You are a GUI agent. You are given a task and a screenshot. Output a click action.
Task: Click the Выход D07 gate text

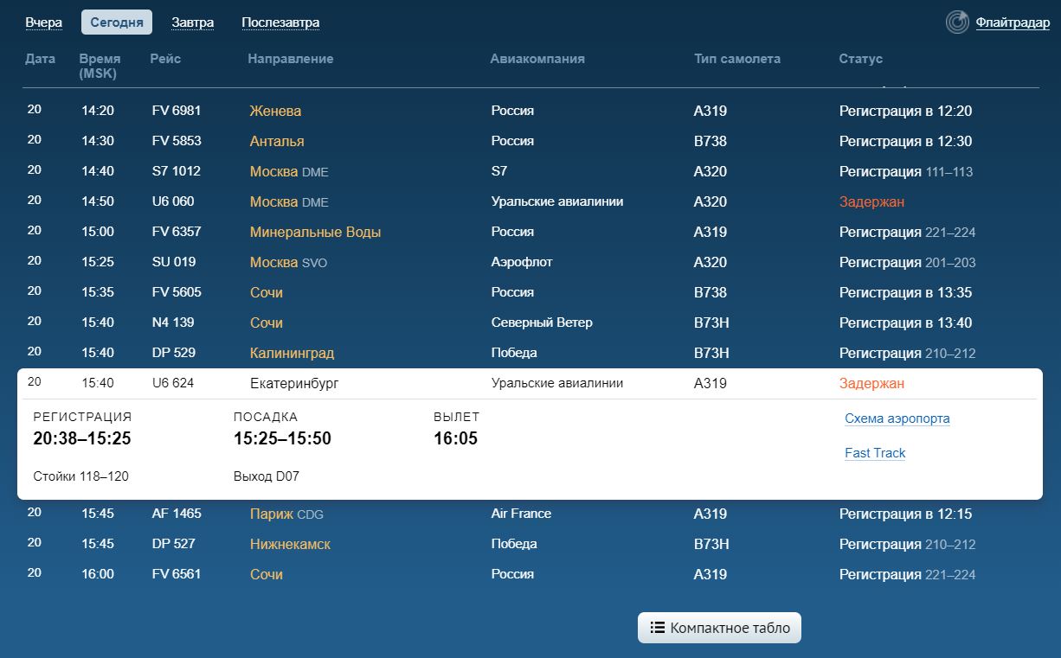pos(267,476)
